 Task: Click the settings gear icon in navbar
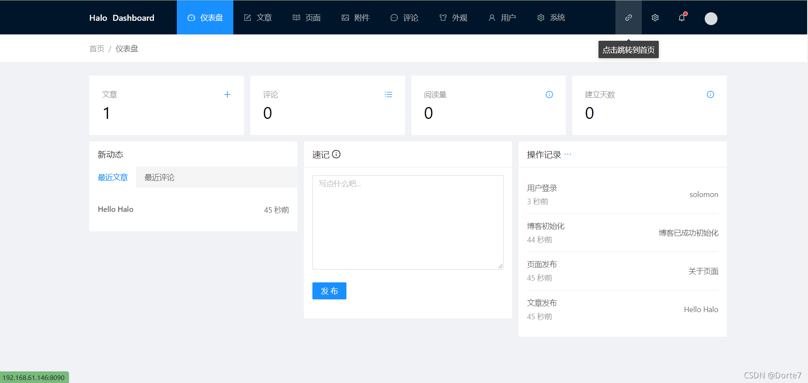[x=655, y=17]
